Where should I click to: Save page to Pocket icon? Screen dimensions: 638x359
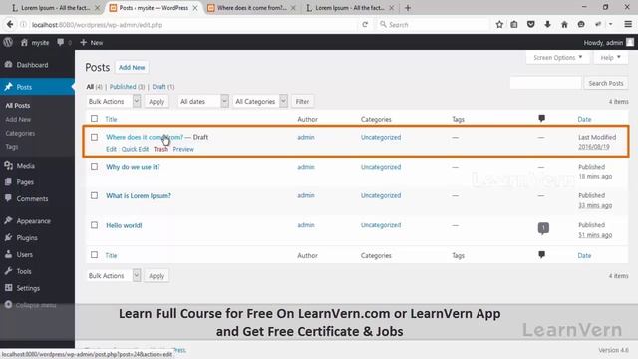(531, 24)
